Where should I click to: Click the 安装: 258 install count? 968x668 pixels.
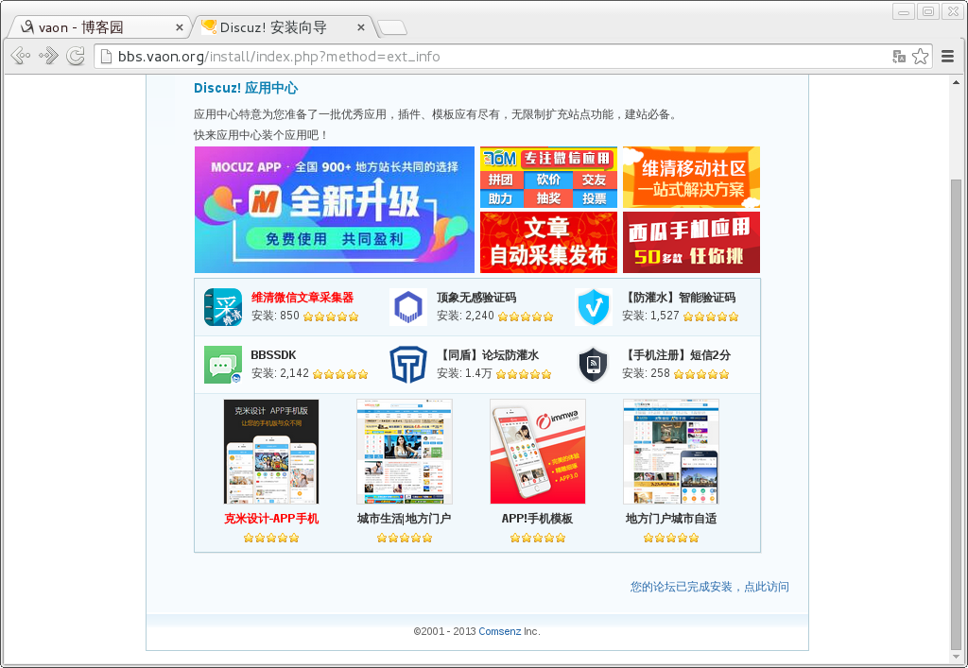pos(646,373)
